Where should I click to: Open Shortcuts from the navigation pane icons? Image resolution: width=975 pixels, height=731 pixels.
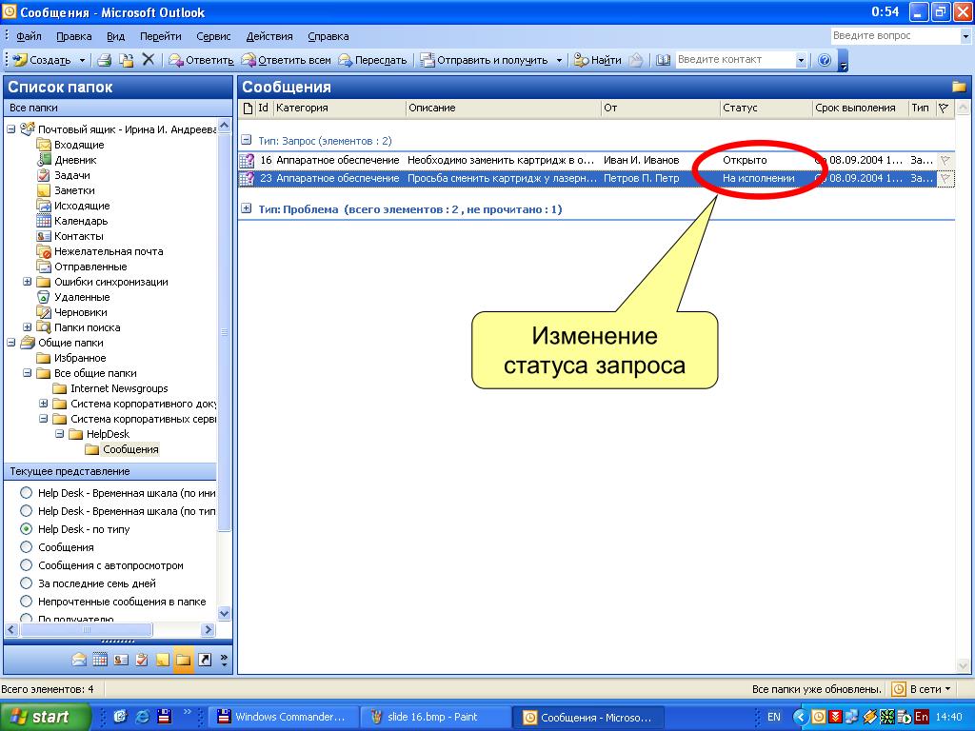coord(205,660)
